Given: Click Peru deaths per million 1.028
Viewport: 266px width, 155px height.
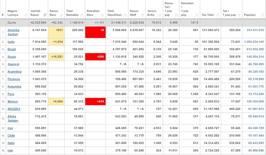Looking at the screenshot, I should click(x=194, y=94).
